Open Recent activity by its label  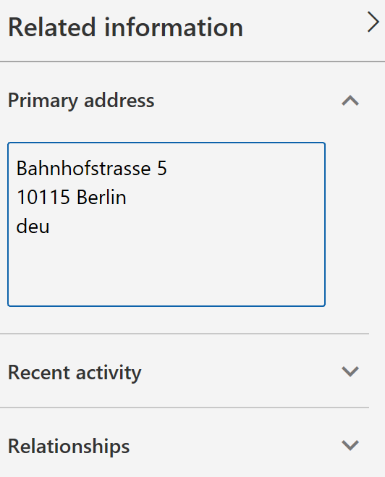pos(75,373)
